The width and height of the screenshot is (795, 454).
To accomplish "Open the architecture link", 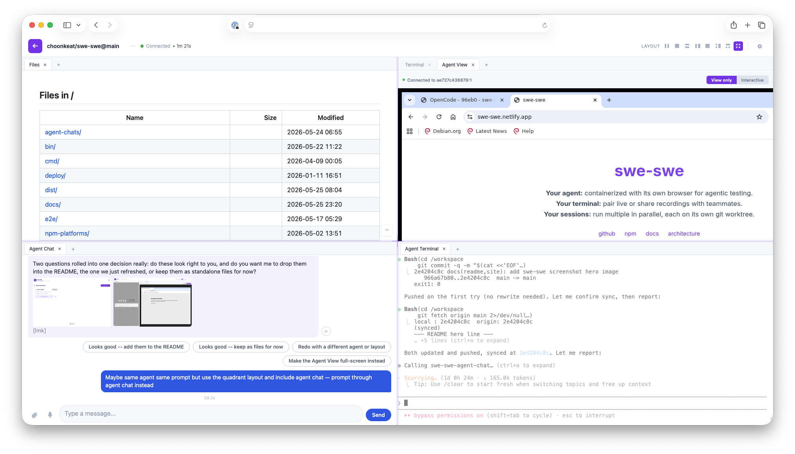I will click(683, 234).
